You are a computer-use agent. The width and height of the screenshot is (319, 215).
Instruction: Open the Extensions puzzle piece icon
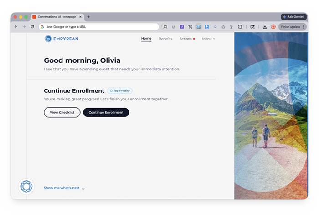tap(240, 27)
